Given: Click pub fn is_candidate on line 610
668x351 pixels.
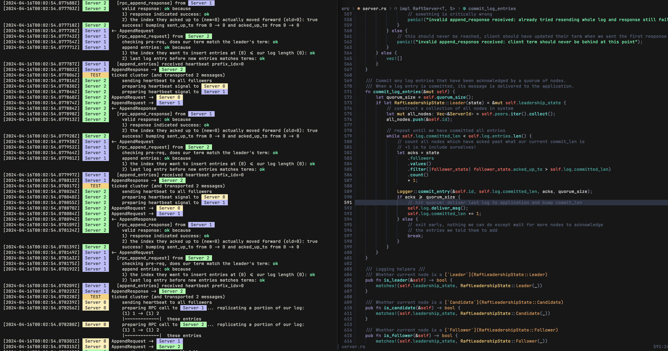Looking at the screenshot, I should 399,308.
